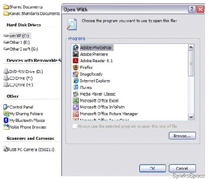This screenshot has width=208, height=179.
Task: Click the My Bluetooth Places icon
Action: tap(6, 120)
